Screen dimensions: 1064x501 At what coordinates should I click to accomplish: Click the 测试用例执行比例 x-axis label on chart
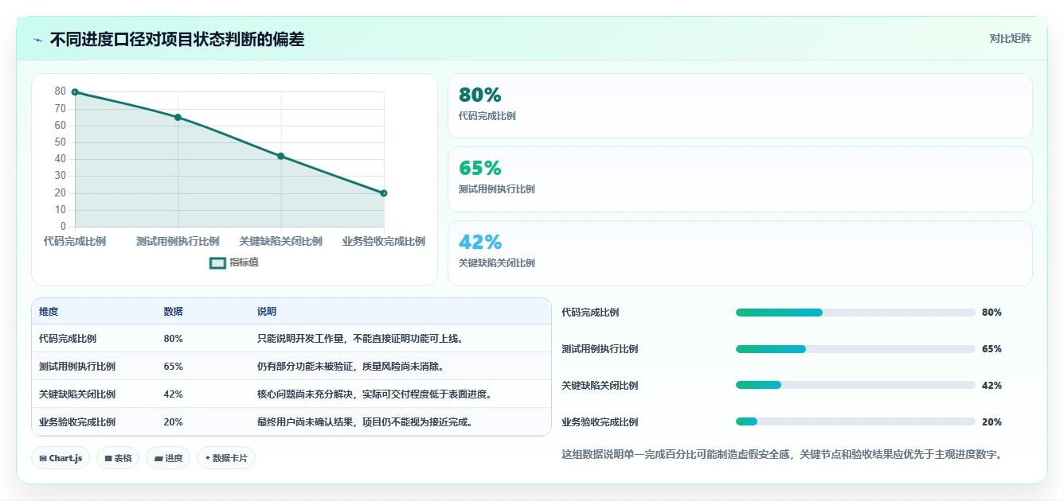pos(178,241)
